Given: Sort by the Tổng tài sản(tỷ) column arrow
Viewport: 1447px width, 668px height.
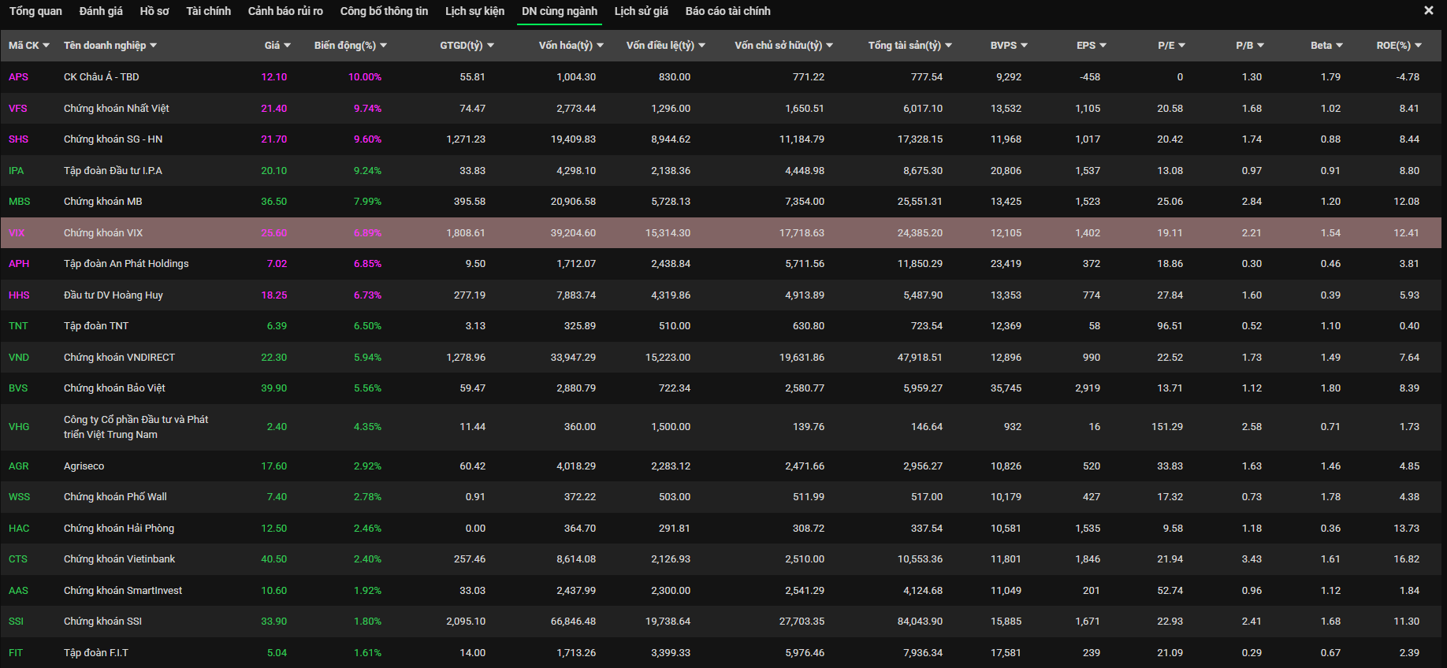Looking at the screenshot, I should coord(948,46).
